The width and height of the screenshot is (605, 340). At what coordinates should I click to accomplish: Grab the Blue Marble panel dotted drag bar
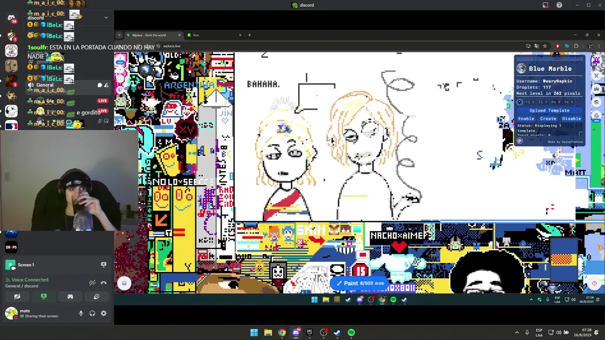(549, 59)
